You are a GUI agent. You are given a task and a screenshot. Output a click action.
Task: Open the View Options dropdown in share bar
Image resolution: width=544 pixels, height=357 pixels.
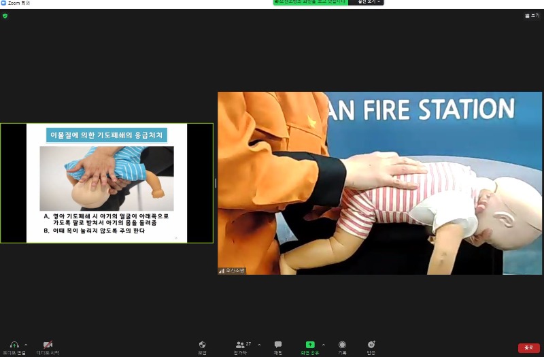click(x=367, y=2)
